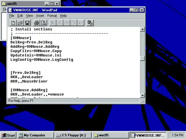Image resolution: width=186 pixels, height=139 pixels.
Task: Click the WordPad title bar text
Action: pyautogui.click(x=35, y=10)
